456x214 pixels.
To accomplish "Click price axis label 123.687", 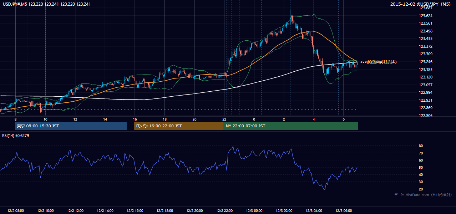I will 426,8.
